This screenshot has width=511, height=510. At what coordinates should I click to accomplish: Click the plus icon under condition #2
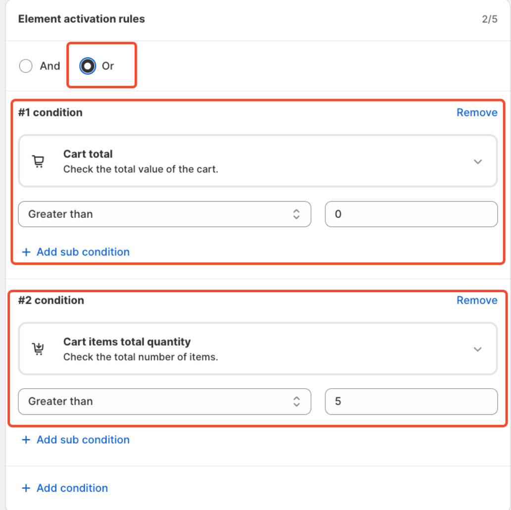click(x=26, y=440)
